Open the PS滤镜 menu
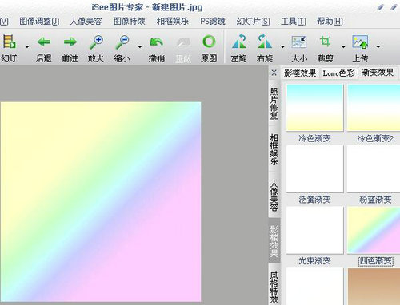The image size is (400, 305). click(213, 22)
